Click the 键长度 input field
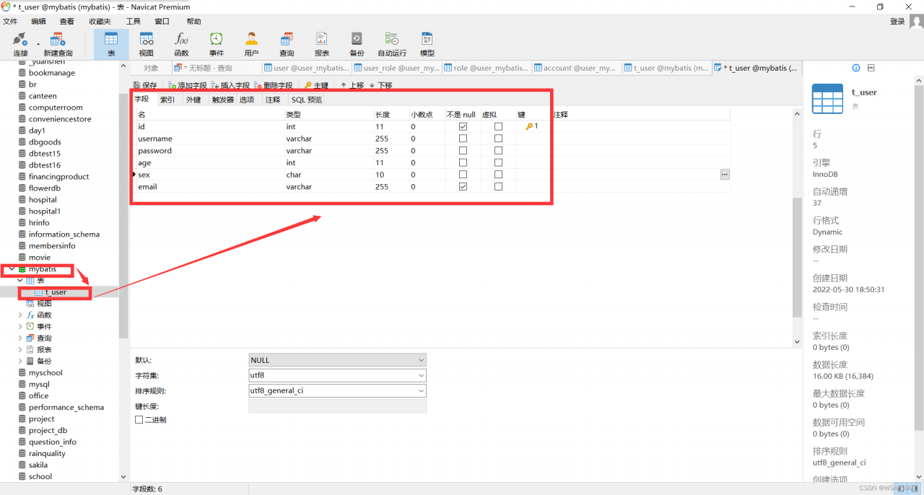924x495 pixels. pos(337,406)
